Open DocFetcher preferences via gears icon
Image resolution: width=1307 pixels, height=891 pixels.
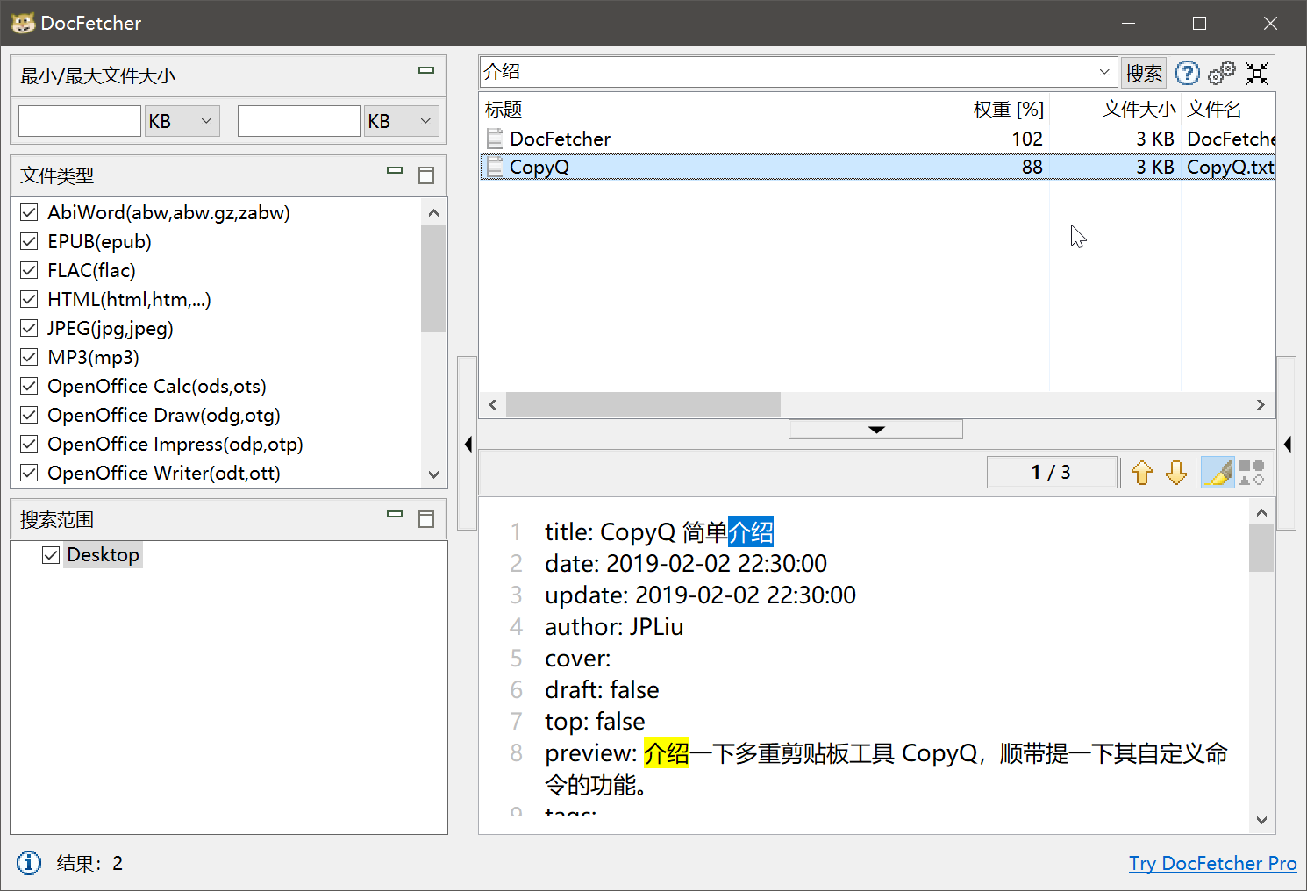pyautogui.click(x=1221, y=73)
